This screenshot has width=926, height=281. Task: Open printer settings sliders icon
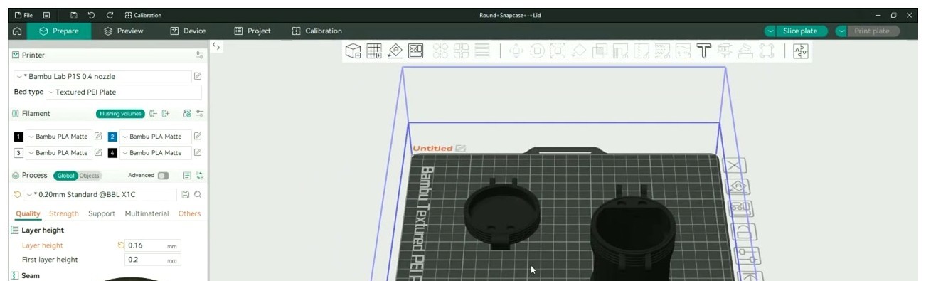[200, 55]
